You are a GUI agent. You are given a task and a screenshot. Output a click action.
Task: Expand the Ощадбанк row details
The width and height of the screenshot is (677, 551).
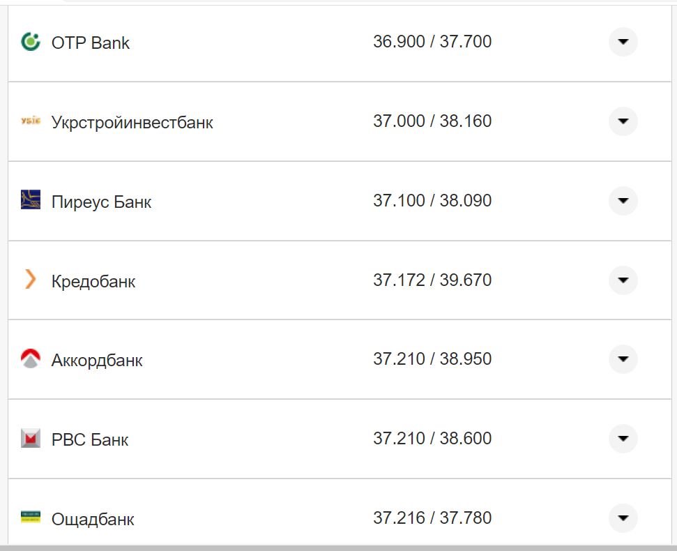pyautogui.click(x=623, y=518)
